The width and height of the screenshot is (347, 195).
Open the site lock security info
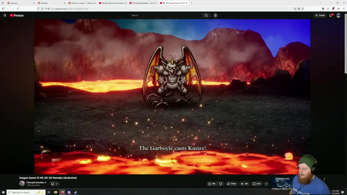(x=42, y=9)
